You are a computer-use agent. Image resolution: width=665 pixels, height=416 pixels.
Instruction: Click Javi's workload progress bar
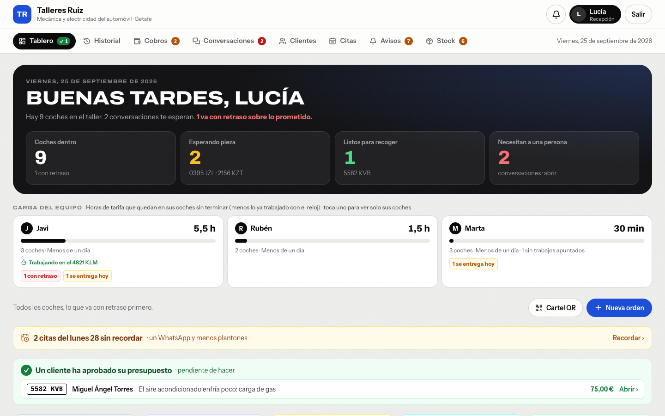click(118, 241)
